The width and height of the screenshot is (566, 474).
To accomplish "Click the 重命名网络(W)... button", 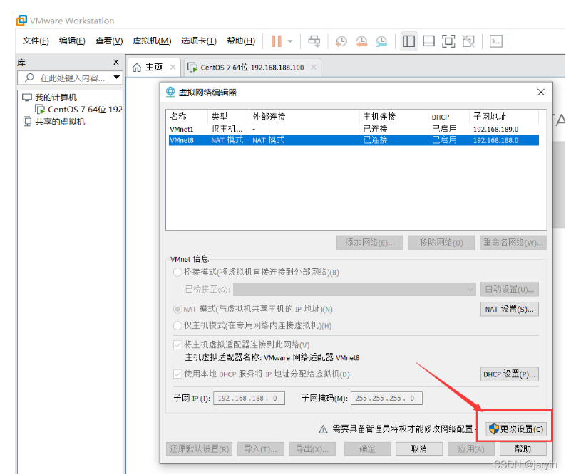I will 513,242.
